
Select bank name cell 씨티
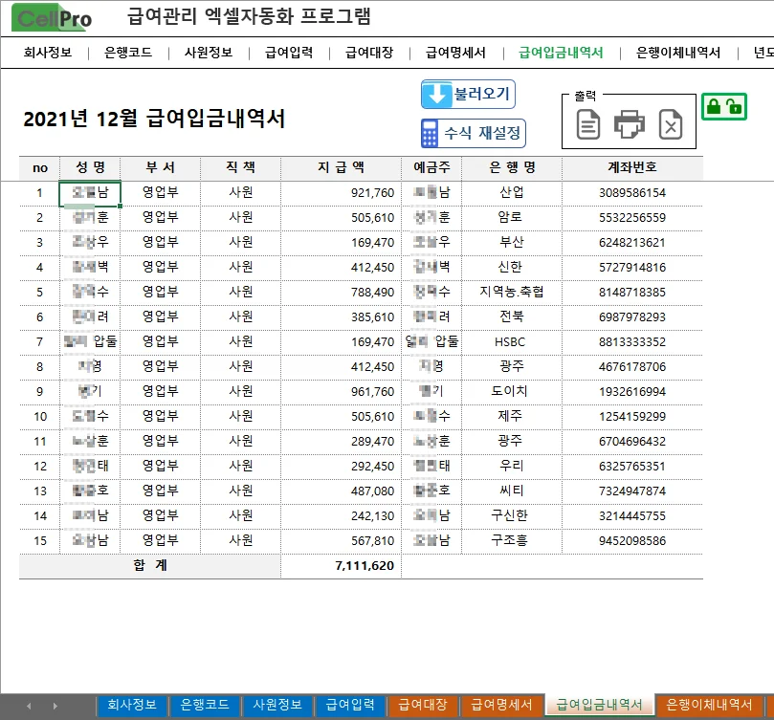click(x=512, y=491)
